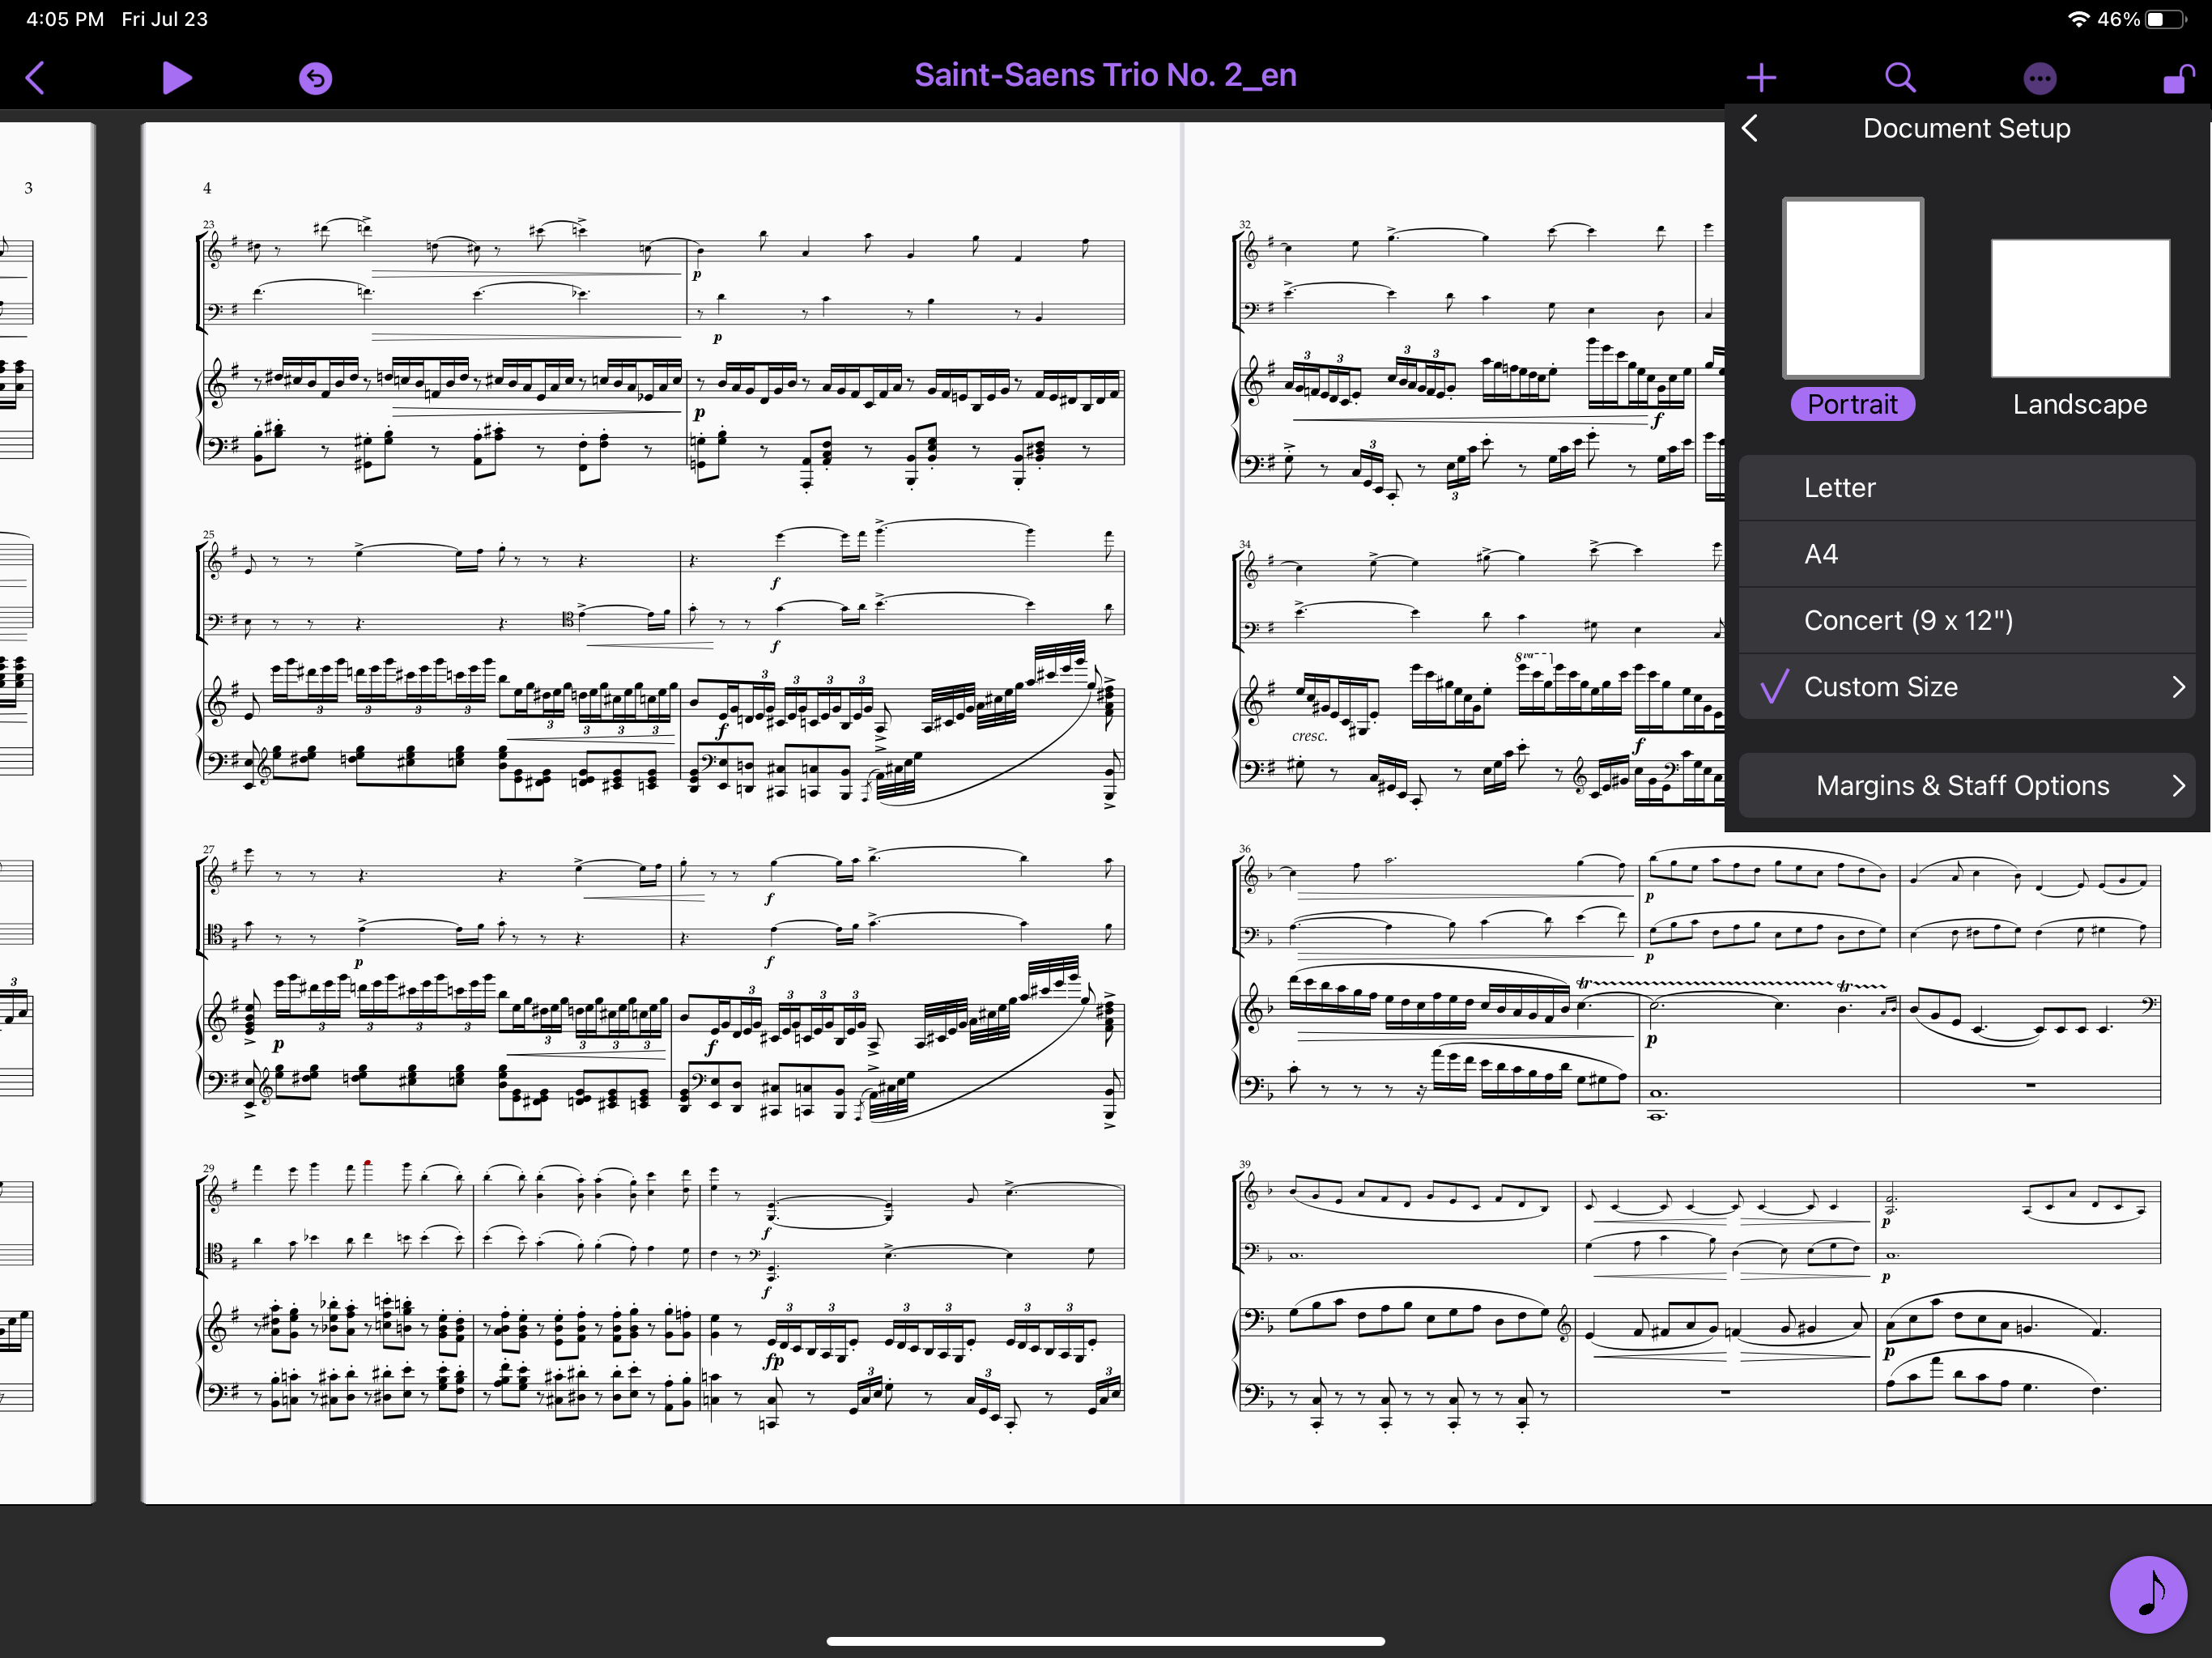Tap the Custom Size checkmark row label
The height and width of the screenshot is (1658, 2212).
(x=1880, y=687)
